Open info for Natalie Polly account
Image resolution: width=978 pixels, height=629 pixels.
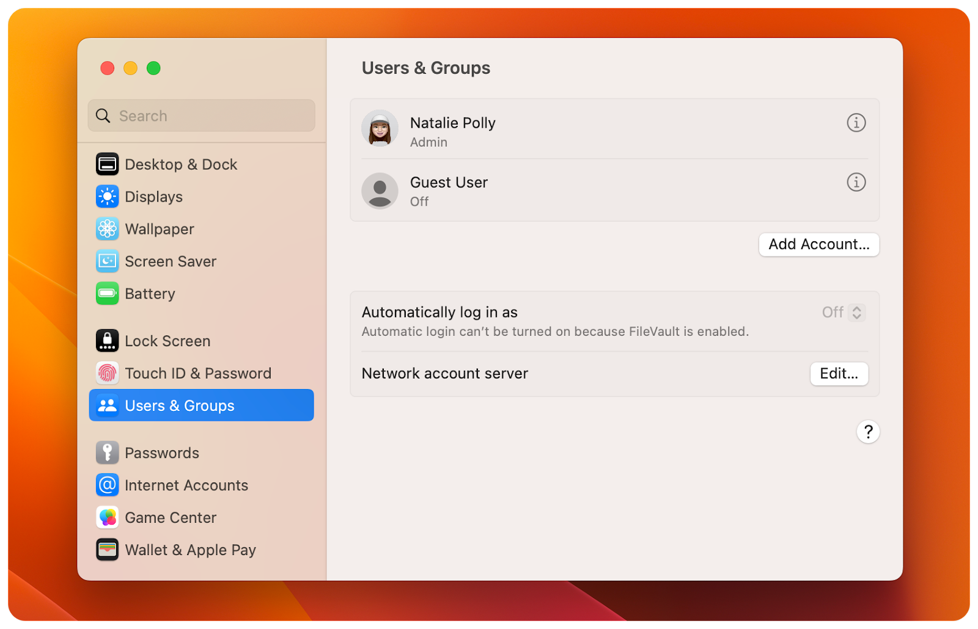(856, 123)
